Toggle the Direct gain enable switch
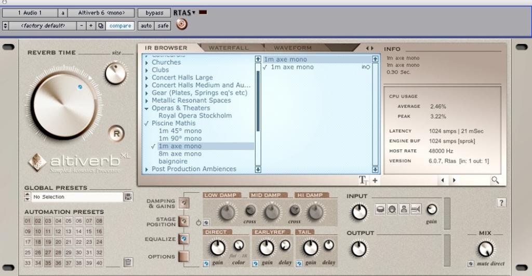This screenshot has height=276, width=532. [206, 264]
